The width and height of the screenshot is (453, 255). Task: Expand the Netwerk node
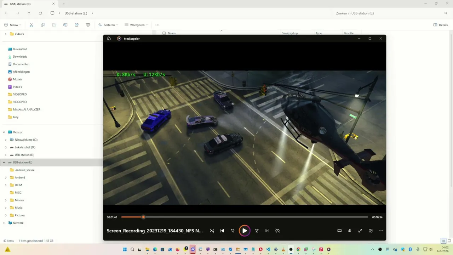4,223
